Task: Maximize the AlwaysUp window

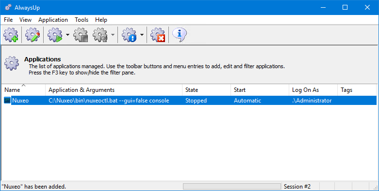Action: point(345,7)
